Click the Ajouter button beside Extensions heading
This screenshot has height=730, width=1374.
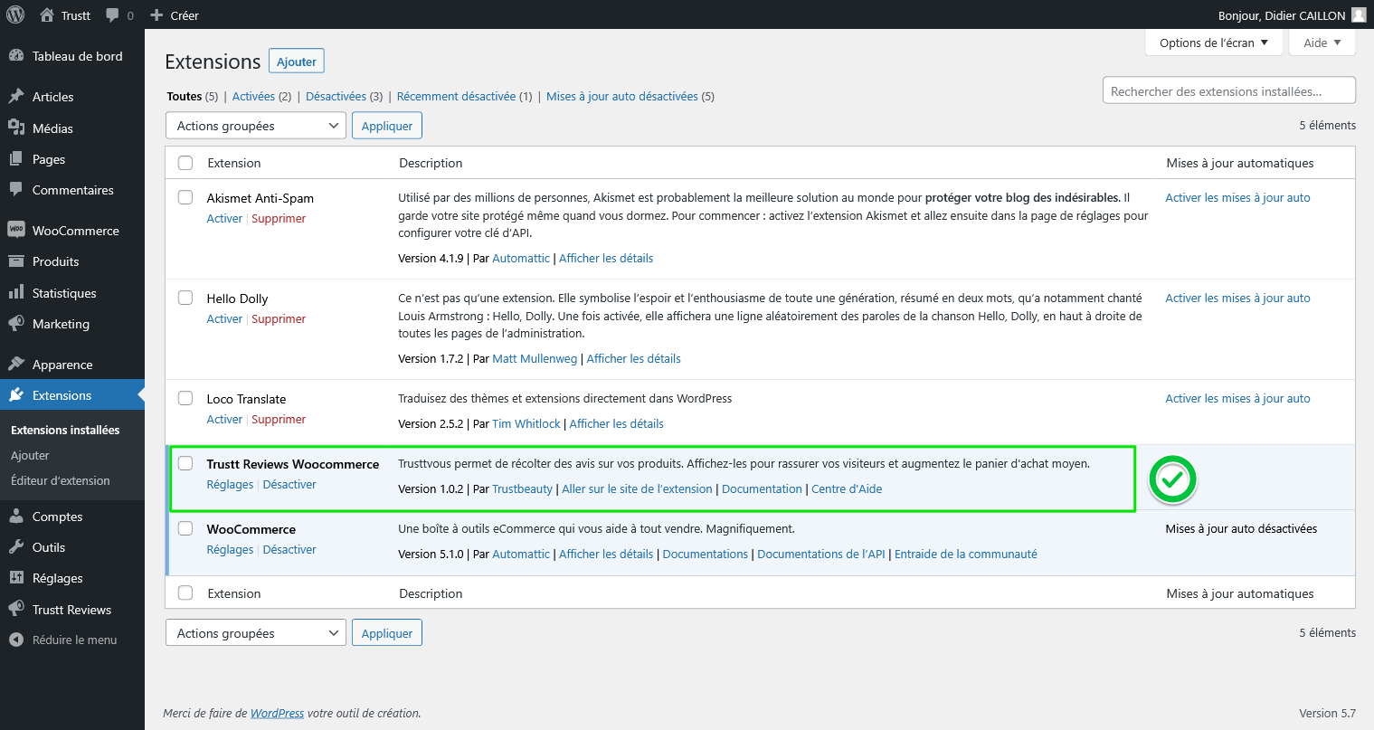click(x=297, y=62)
